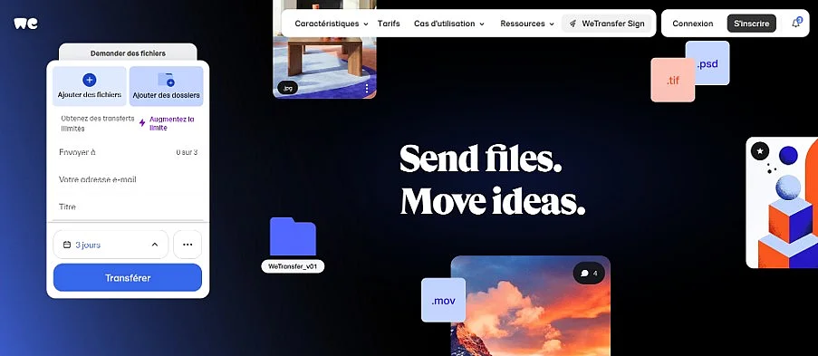Click the table room jpg thumbnail
This screenshot has width=818, height=356.
[324, 49]
